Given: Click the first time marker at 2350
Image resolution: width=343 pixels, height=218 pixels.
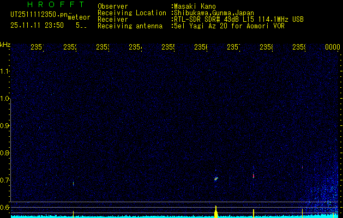Looking at the screenshot, I should coord(37,47).
